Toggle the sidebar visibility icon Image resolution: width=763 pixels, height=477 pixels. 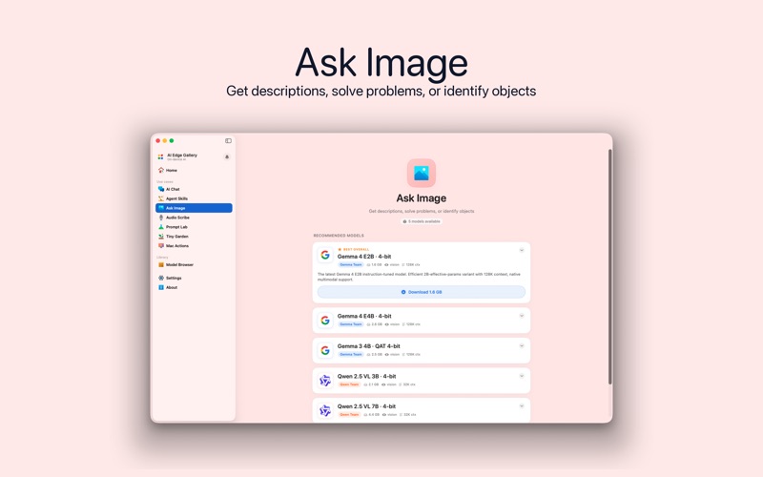228,140
